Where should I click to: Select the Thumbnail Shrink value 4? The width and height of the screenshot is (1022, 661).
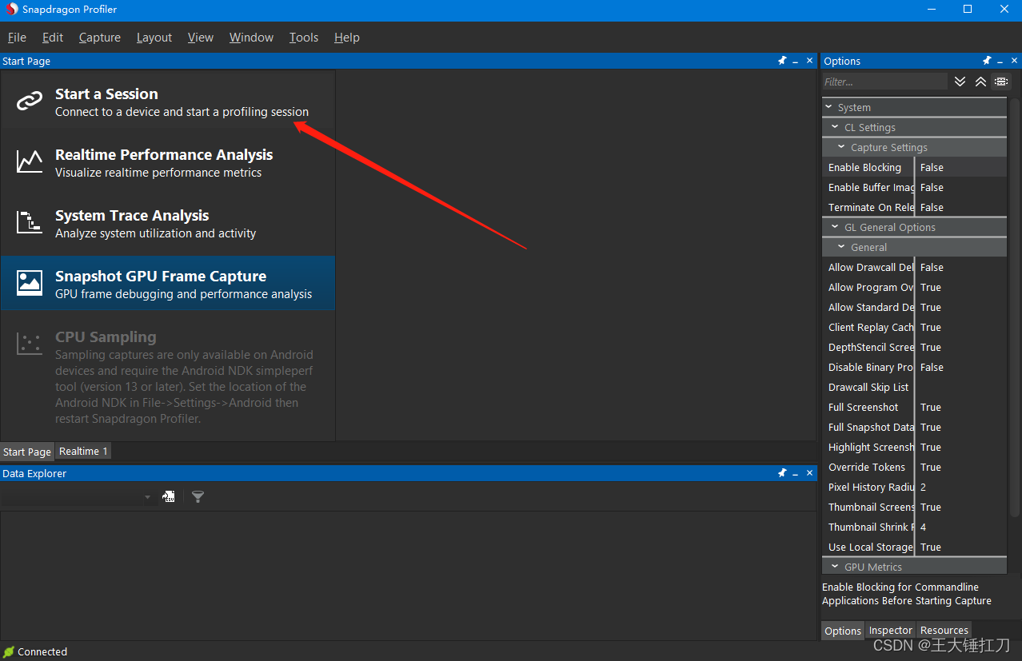tap(961, 527)
